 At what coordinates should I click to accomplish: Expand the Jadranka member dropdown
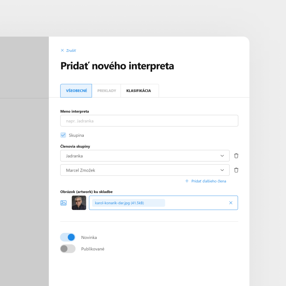click(x=145, y=156)
